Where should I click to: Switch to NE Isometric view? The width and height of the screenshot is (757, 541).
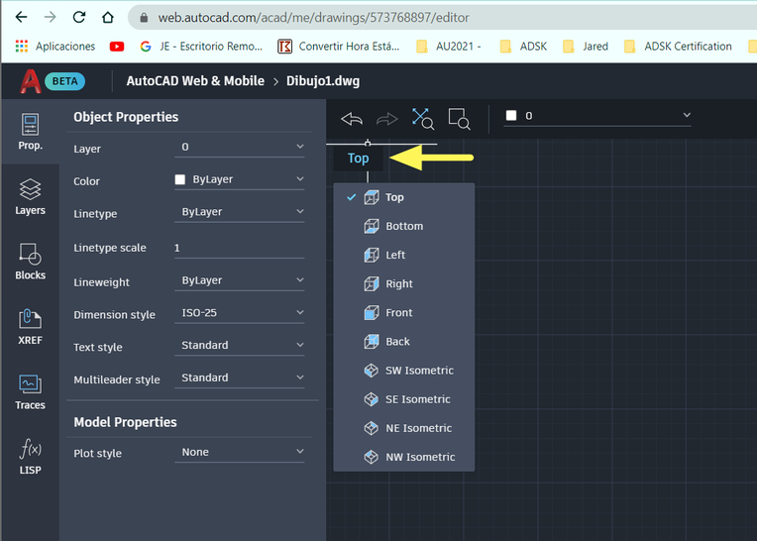pos(404,428)
